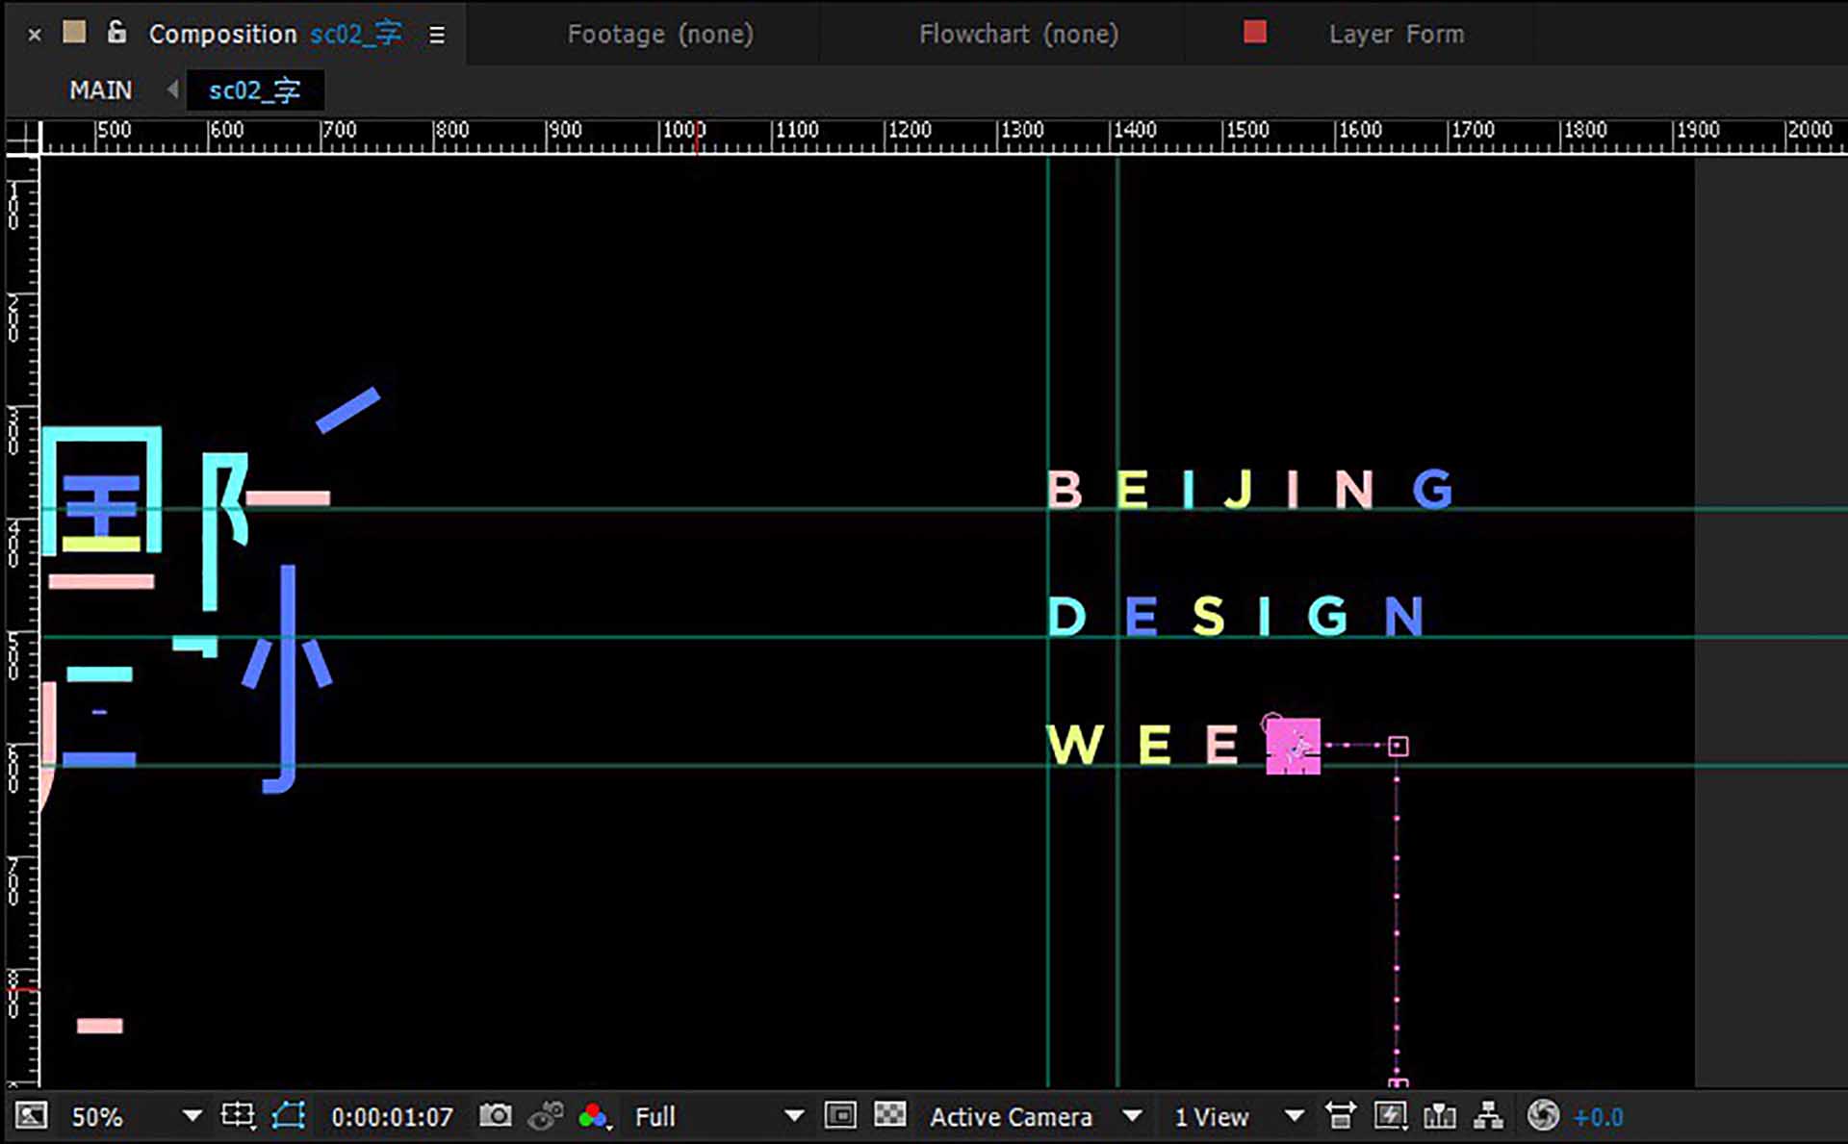
Task: Go to MAIN composition in breadcrumb
Action: 100,90
